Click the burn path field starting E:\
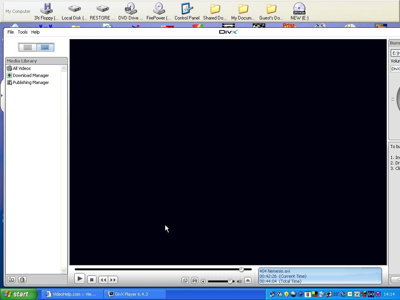 (395, 53)
